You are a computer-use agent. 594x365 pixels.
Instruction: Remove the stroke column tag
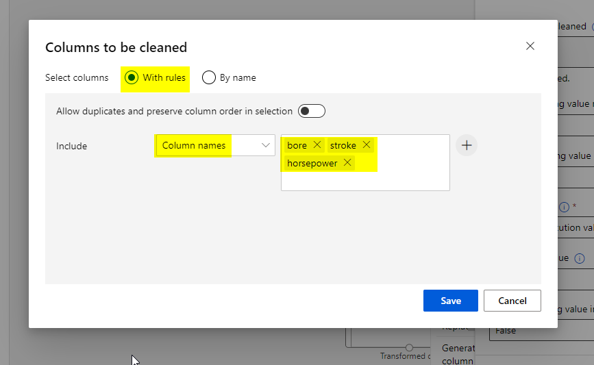[367, 145]
